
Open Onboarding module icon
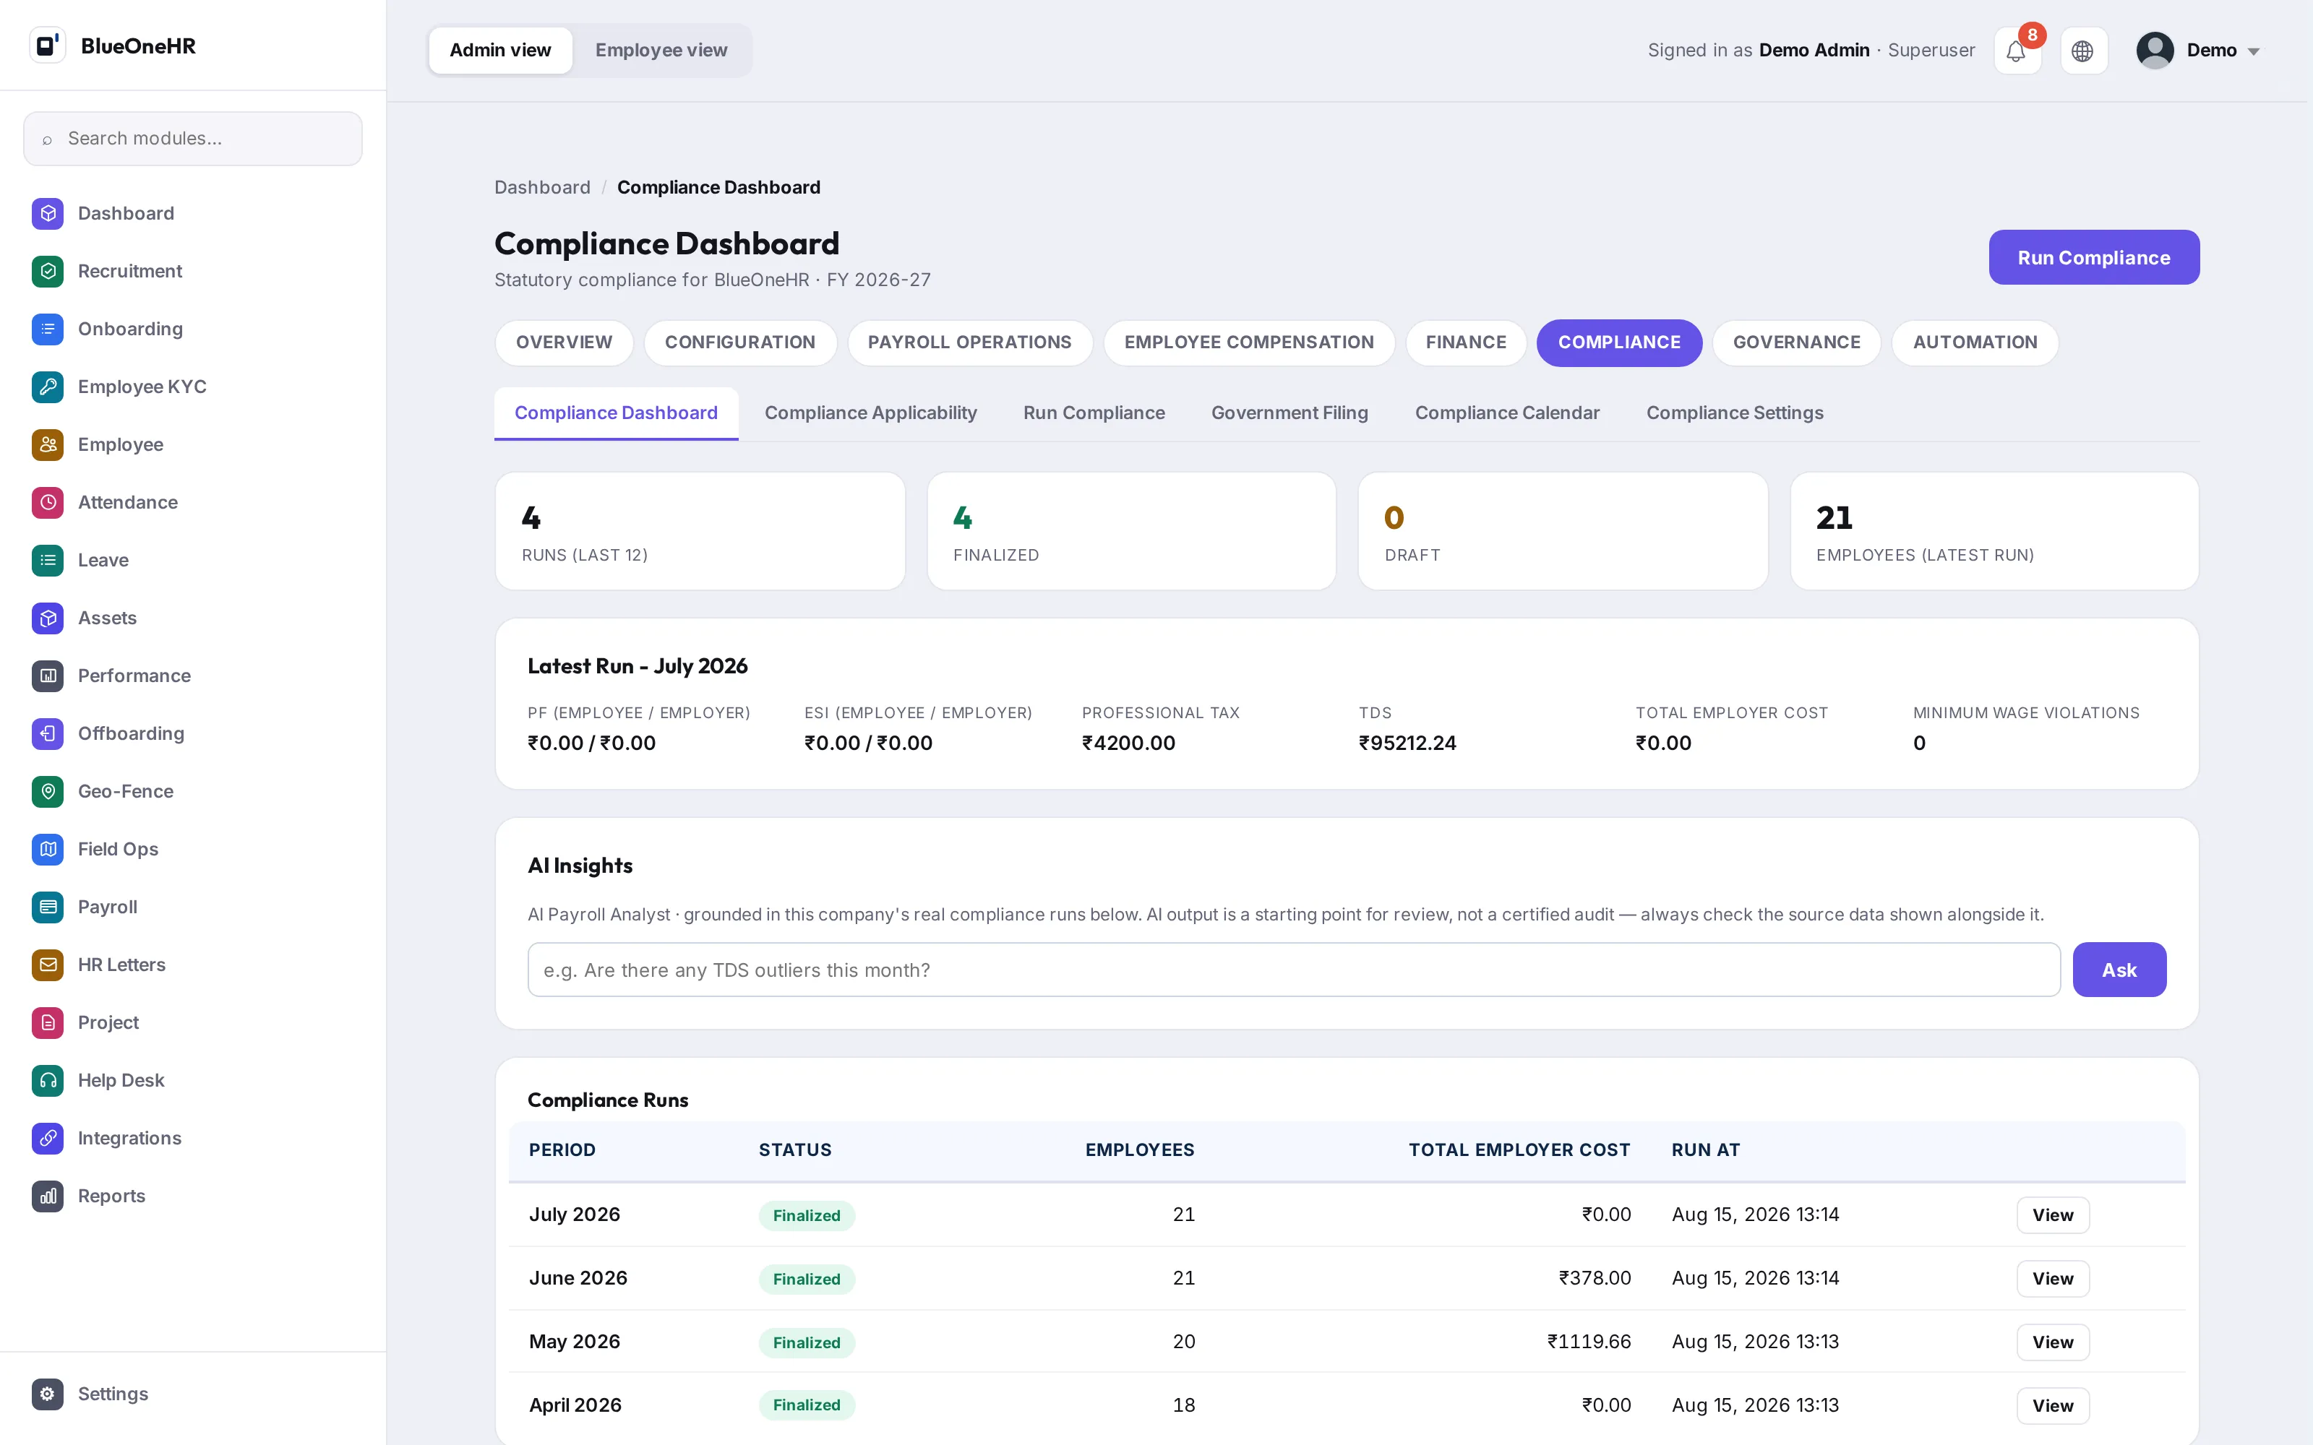48,329
